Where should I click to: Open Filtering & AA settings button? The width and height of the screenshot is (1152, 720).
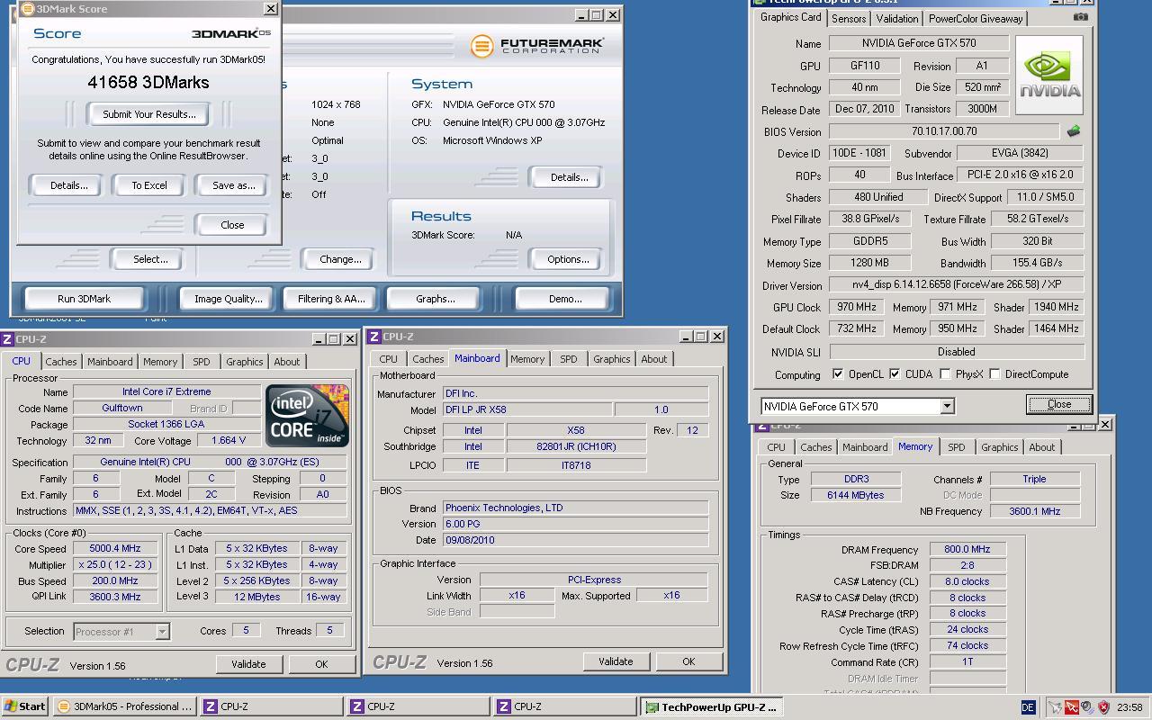pyautogui.click(x=331, y=299)
